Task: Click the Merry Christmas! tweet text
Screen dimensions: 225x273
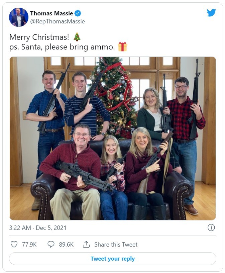Action: (39, 37)
